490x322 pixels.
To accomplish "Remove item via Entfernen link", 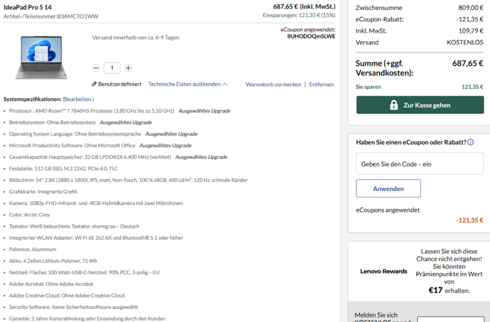I will point(321,84).
